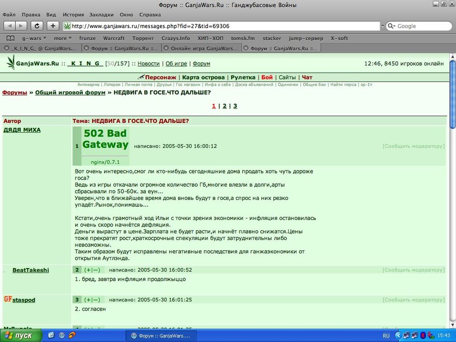456x342 pixels.
Task: Open the Правка menu
Action: (x=31, y=15)
